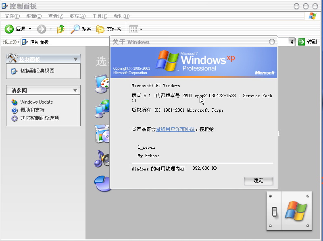Click the Microsoft(R) Windows text line
323x241 pixels.
tap(156, 85)
